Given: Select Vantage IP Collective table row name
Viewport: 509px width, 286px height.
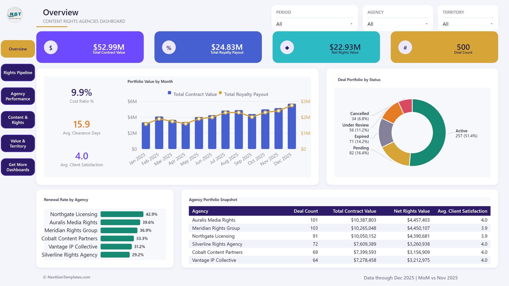Looking at the screenshot, I should click(214, 260).
